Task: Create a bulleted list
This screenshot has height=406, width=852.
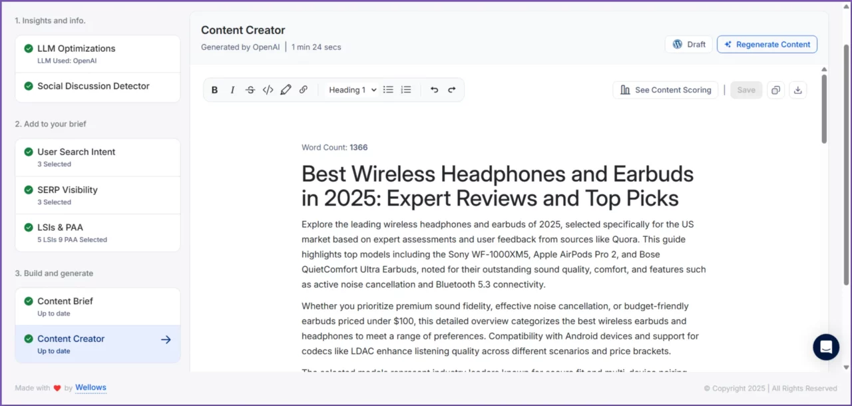Action: click(x=388, y=90)
